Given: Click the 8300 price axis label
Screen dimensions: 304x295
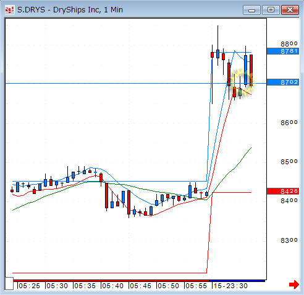Looking at the screenshot, I should (x=289, y=240).
